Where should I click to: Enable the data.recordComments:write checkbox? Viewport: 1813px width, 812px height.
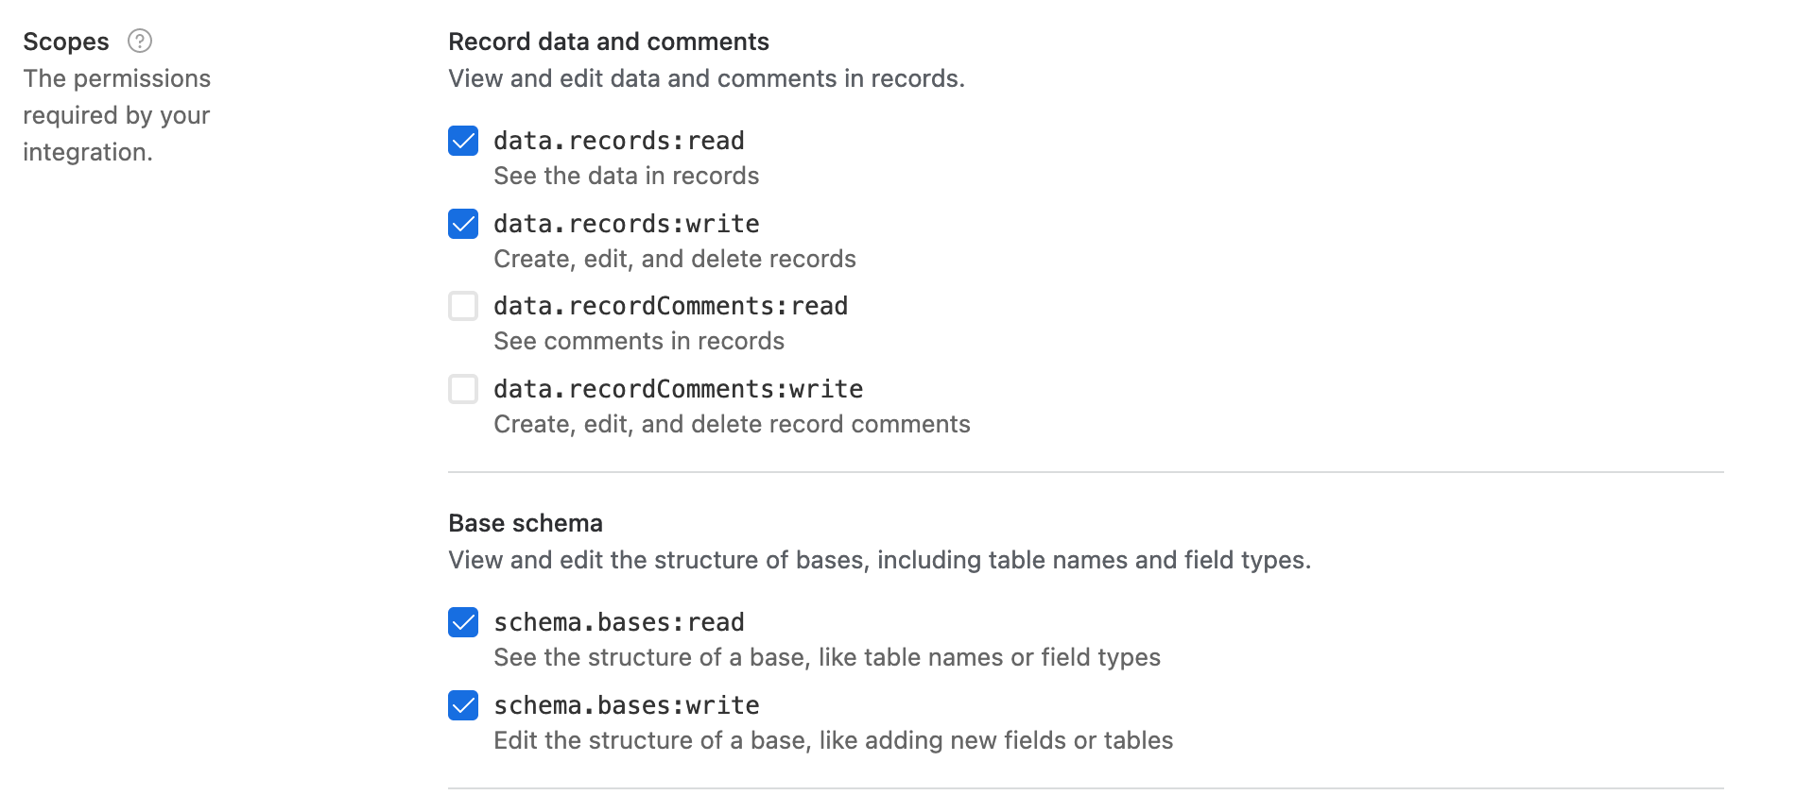463,389
